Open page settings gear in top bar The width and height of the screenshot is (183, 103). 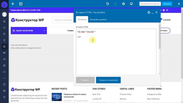[x=124, y=4]
